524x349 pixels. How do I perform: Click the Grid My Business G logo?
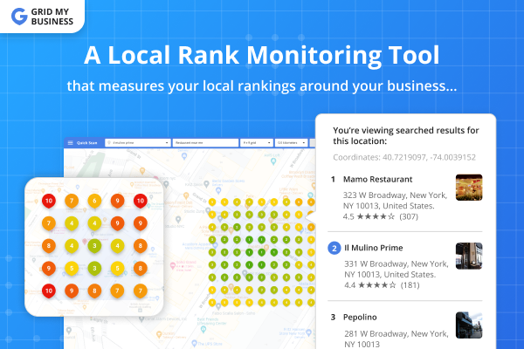point(19,17)
